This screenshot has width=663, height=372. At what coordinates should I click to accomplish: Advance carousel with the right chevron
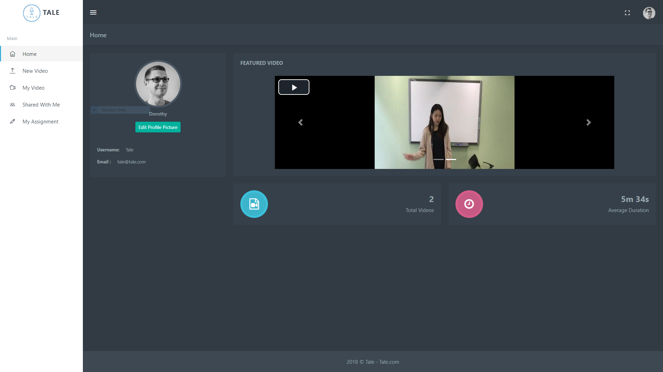(588, 122)
